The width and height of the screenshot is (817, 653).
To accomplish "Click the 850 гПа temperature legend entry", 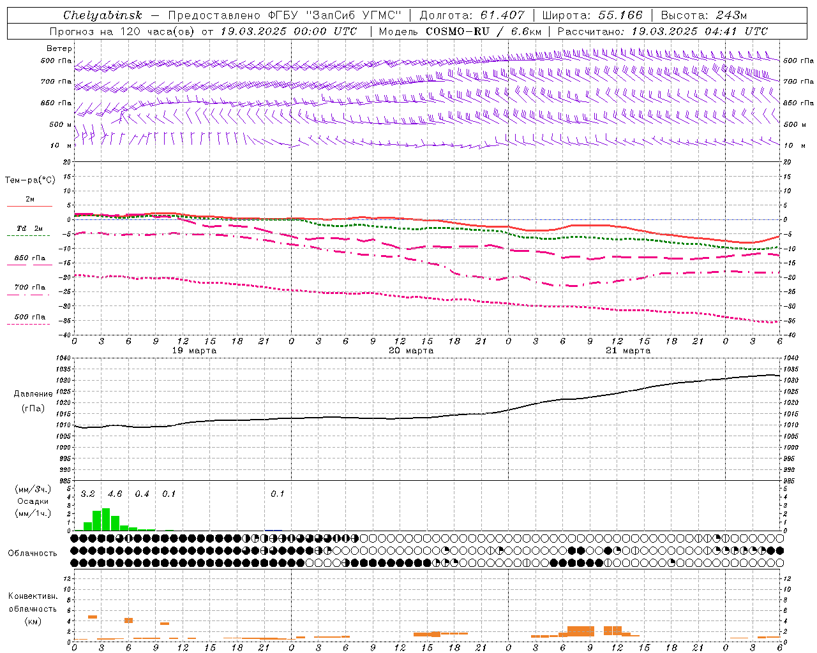I will click(x=30, y=258).
